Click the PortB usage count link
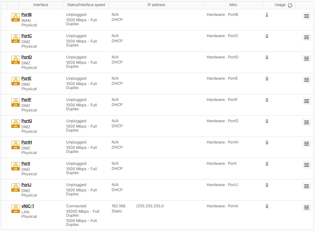Viewport: 315px width, 231px height. click(x=267, y=15)
